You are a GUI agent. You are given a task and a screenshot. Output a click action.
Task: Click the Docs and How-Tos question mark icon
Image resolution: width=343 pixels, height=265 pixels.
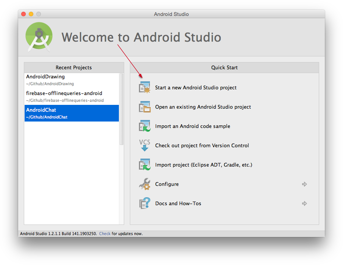tap(145, 203)
